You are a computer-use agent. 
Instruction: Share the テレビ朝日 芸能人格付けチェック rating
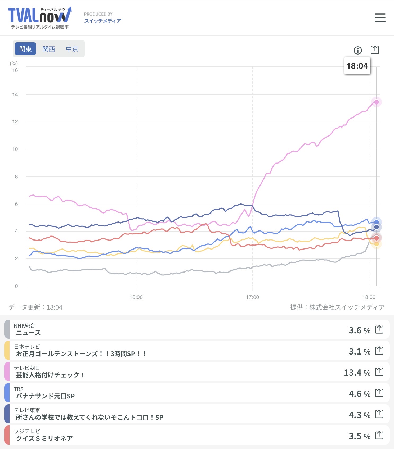(379, 372)
